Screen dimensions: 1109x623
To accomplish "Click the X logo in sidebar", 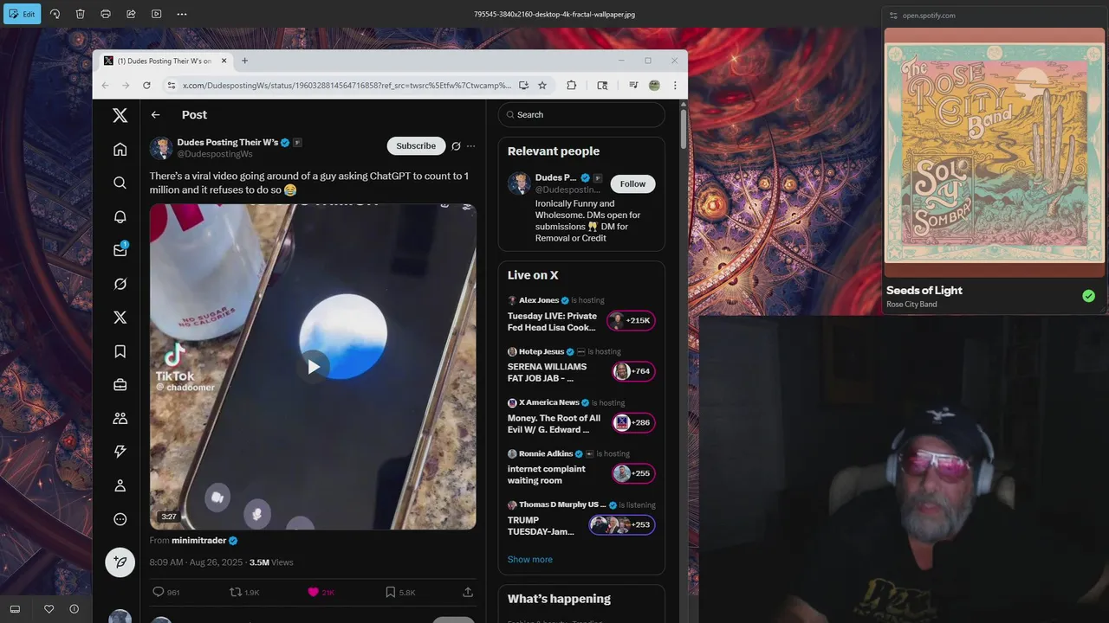I will pos(120,115).
